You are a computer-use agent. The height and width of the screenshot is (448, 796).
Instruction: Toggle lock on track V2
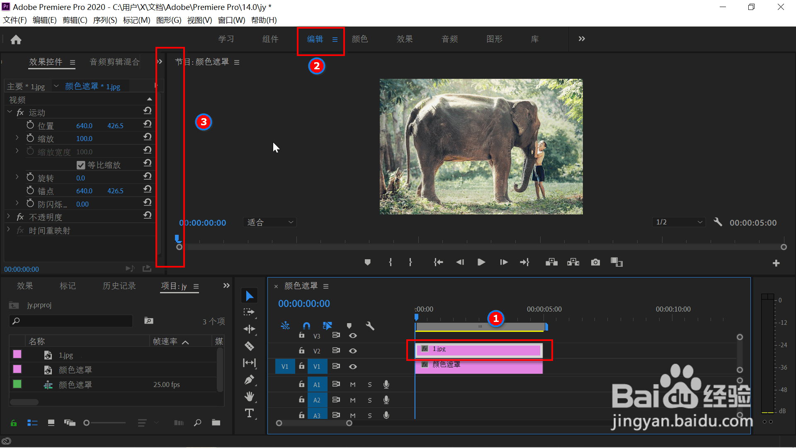301,351
